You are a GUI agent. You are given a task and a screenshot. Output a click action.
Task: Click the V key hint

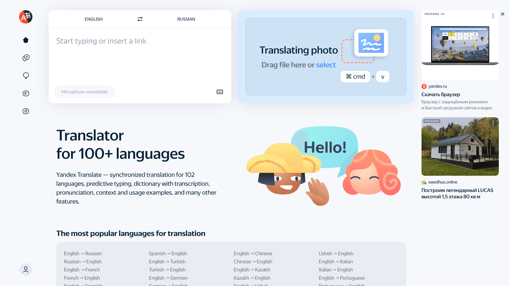tap(383, 77)
